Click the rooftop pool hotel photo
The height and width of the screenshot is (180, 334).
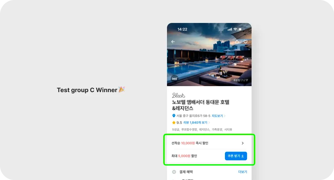click(209, 55)
